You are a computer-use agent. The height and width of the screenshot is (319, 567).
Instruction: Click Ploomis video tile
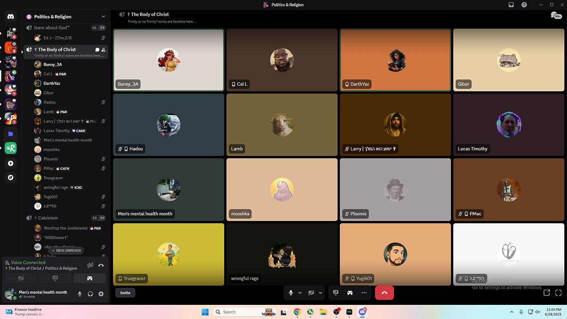(395, 190)
